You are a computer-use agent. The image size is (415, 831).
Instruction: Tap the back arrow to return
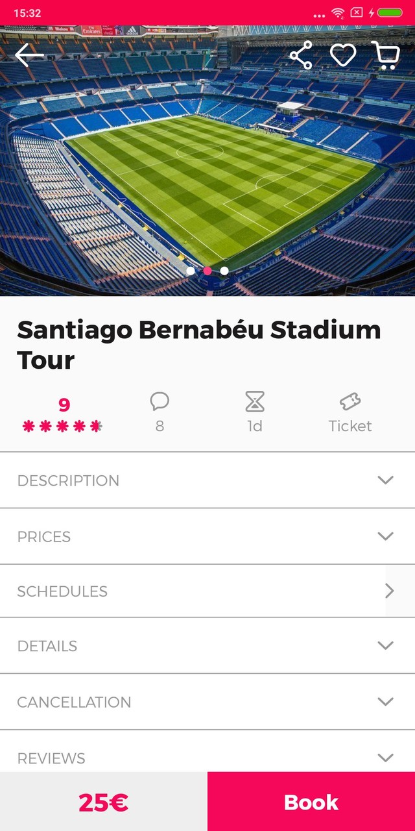[x=29, y=55]
